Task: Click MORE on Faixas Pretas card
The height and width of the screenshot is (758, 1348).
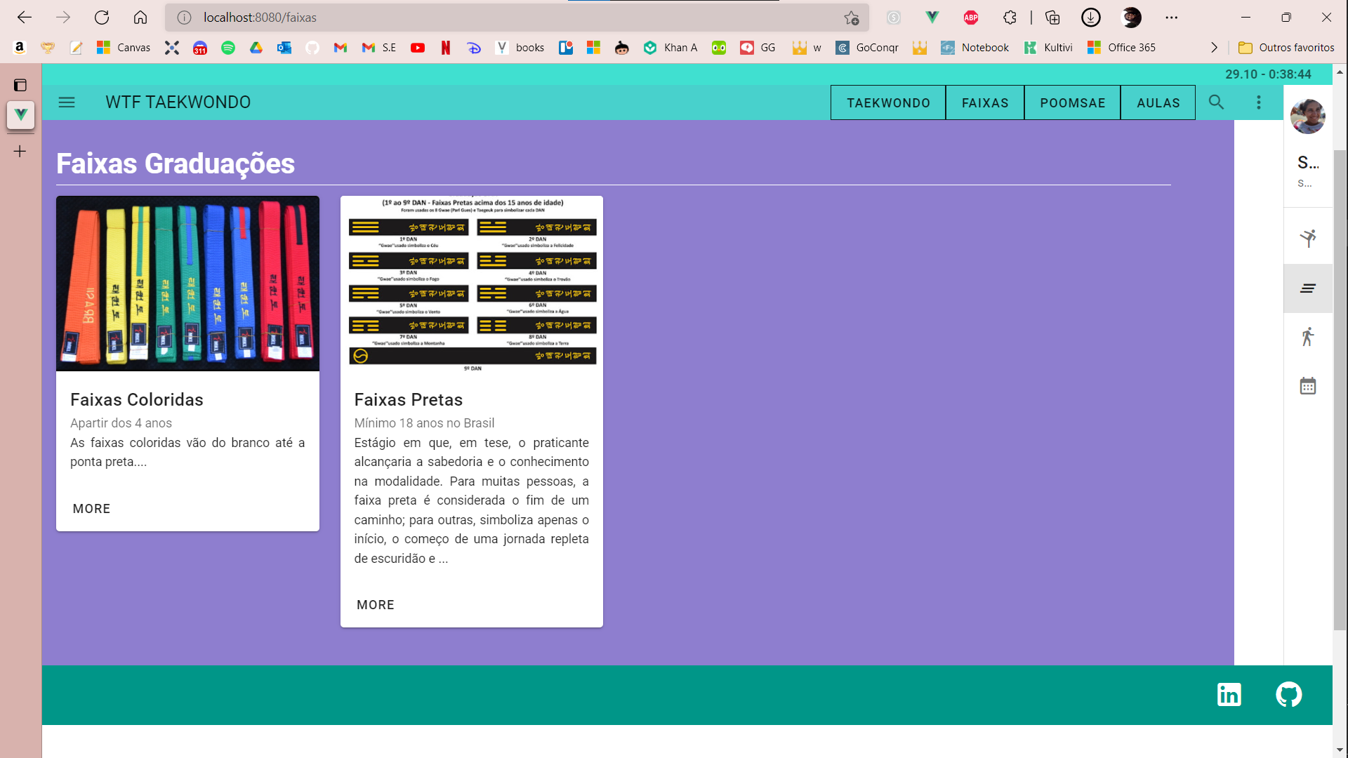Action: click(x=376, y=605)
